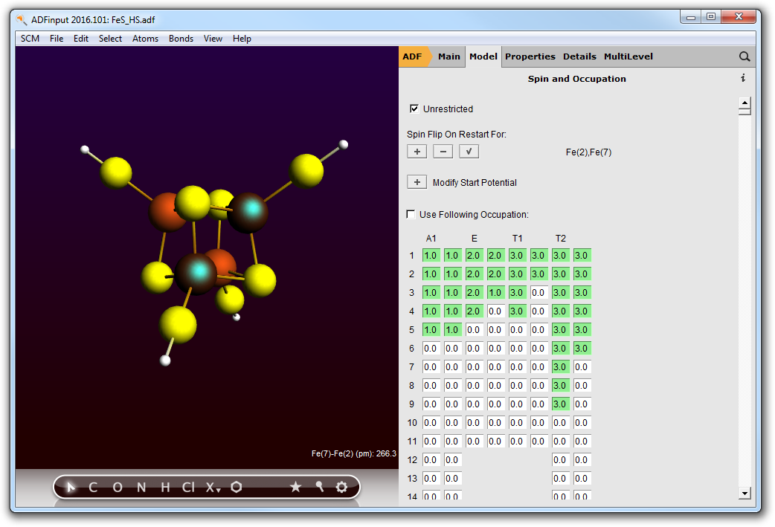Viewport: 775px width, 527px height.
Task: Click first T1 field in row 4
Action: coord(518,311)
